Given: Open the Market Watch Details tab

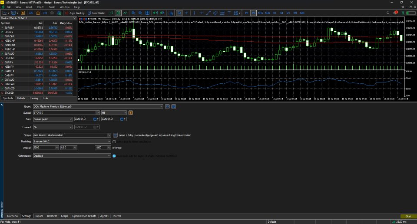Looking at the screenshot, I should [21, 98].
